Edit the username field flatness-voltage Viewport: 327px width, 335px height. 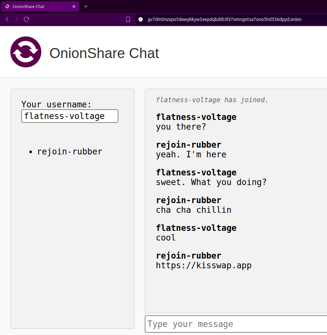70,116
